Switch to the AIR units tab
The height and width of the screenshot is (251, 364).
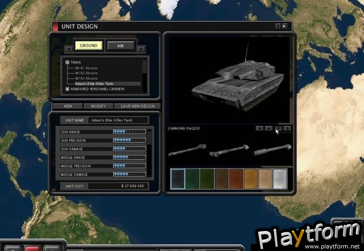121,46
